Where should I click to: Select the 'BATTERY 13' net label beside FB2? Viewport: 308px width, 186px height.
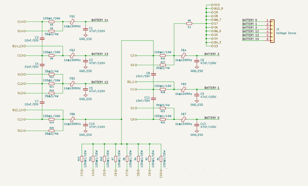click(x=100, y=54)
